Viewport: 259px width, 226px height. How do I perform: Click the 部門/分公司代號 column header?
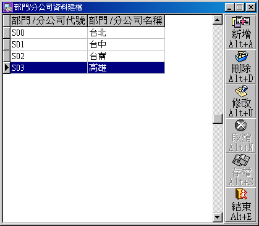tap(49, 20)
